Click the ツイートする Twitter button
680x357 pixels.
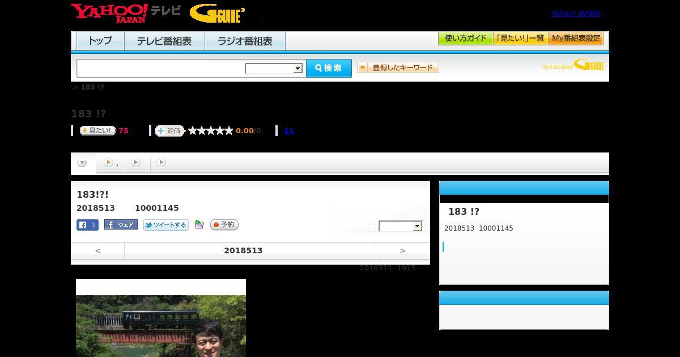tap(166, 225)
